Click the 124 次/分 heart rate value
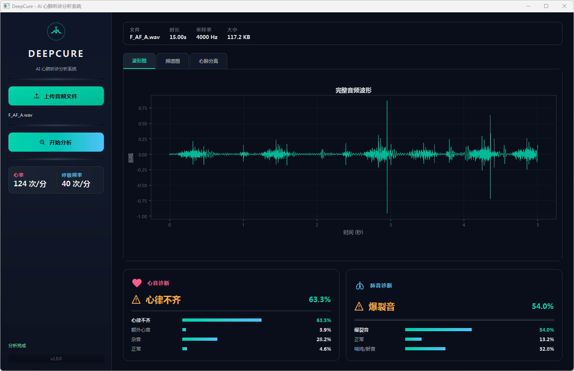The image size is (574, 371). 30,184
